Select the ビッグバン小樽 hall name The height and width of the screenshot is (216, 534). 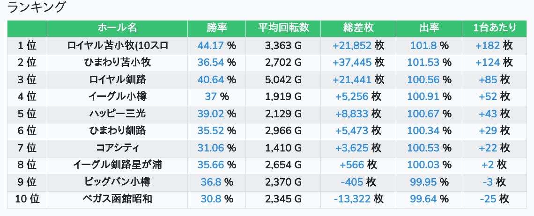point(117,182)
